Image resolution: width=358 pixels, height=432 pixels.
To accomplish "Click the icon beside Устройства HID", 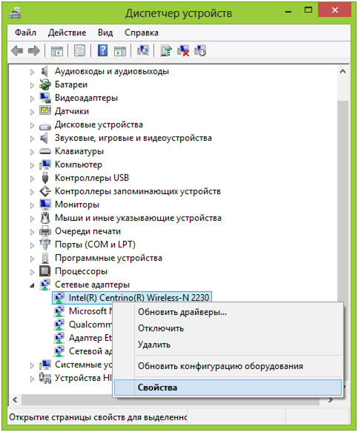I will [x=45, y=378].
